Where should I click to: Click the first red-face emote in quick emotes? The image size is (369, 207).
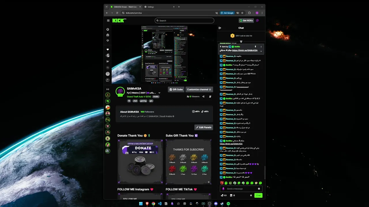[222, 183]
